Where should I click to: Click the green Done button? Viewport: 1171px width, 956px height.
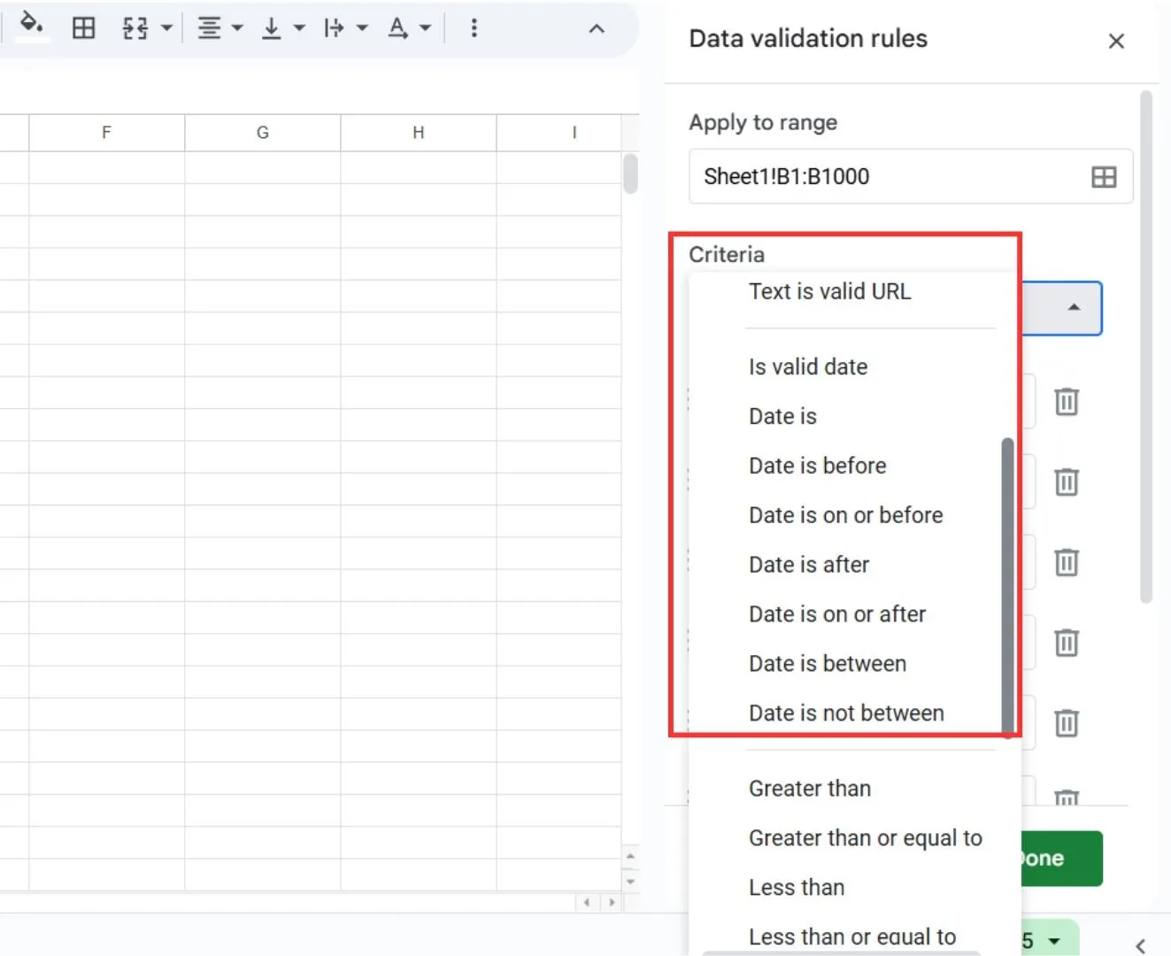click(x=1062, y=859)
